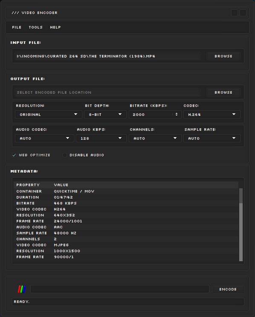Start encoding with the Encode button
This screenshot has height=317, width=255.
click(228, 289)
